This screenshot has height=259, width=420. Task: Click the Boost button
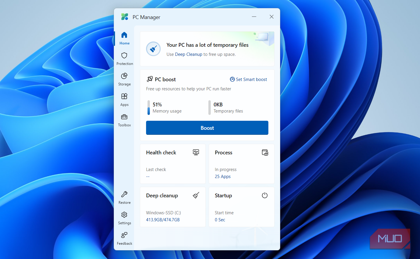point(207,128)
